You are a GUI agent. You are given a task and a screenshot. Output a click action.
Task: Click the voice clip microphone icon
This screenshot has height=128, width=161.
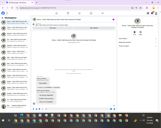33,109
